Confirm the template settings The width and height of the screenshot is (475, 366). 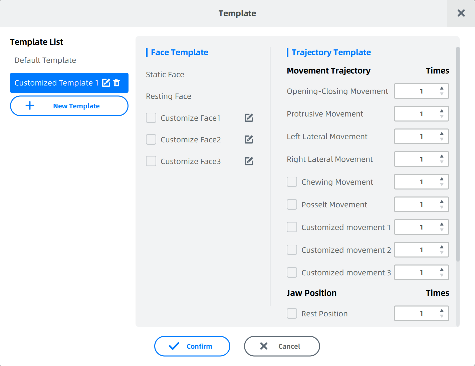[192, 346]
